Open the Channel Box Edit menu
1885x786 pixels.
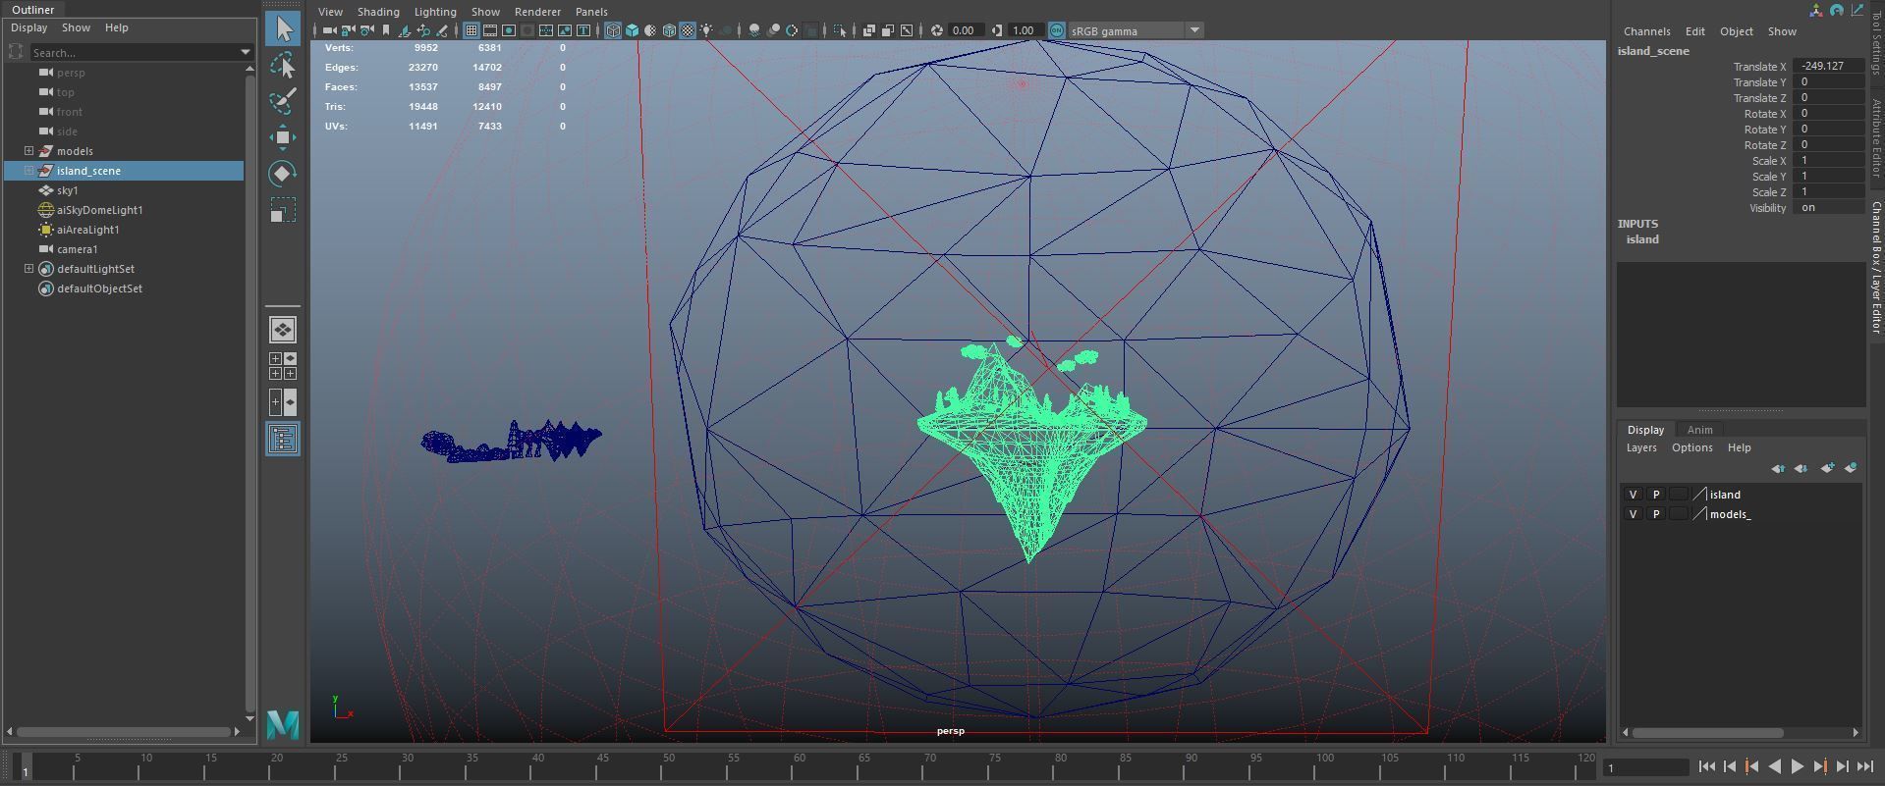1695,31
